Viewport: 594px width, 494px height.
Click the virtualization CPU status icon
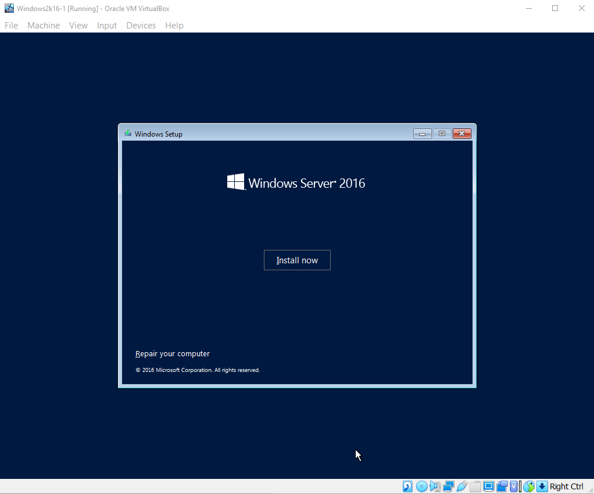514,486
